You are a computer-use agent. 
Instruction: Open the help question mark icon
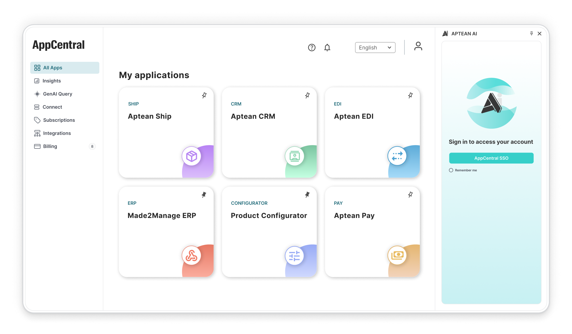(312, 48)
